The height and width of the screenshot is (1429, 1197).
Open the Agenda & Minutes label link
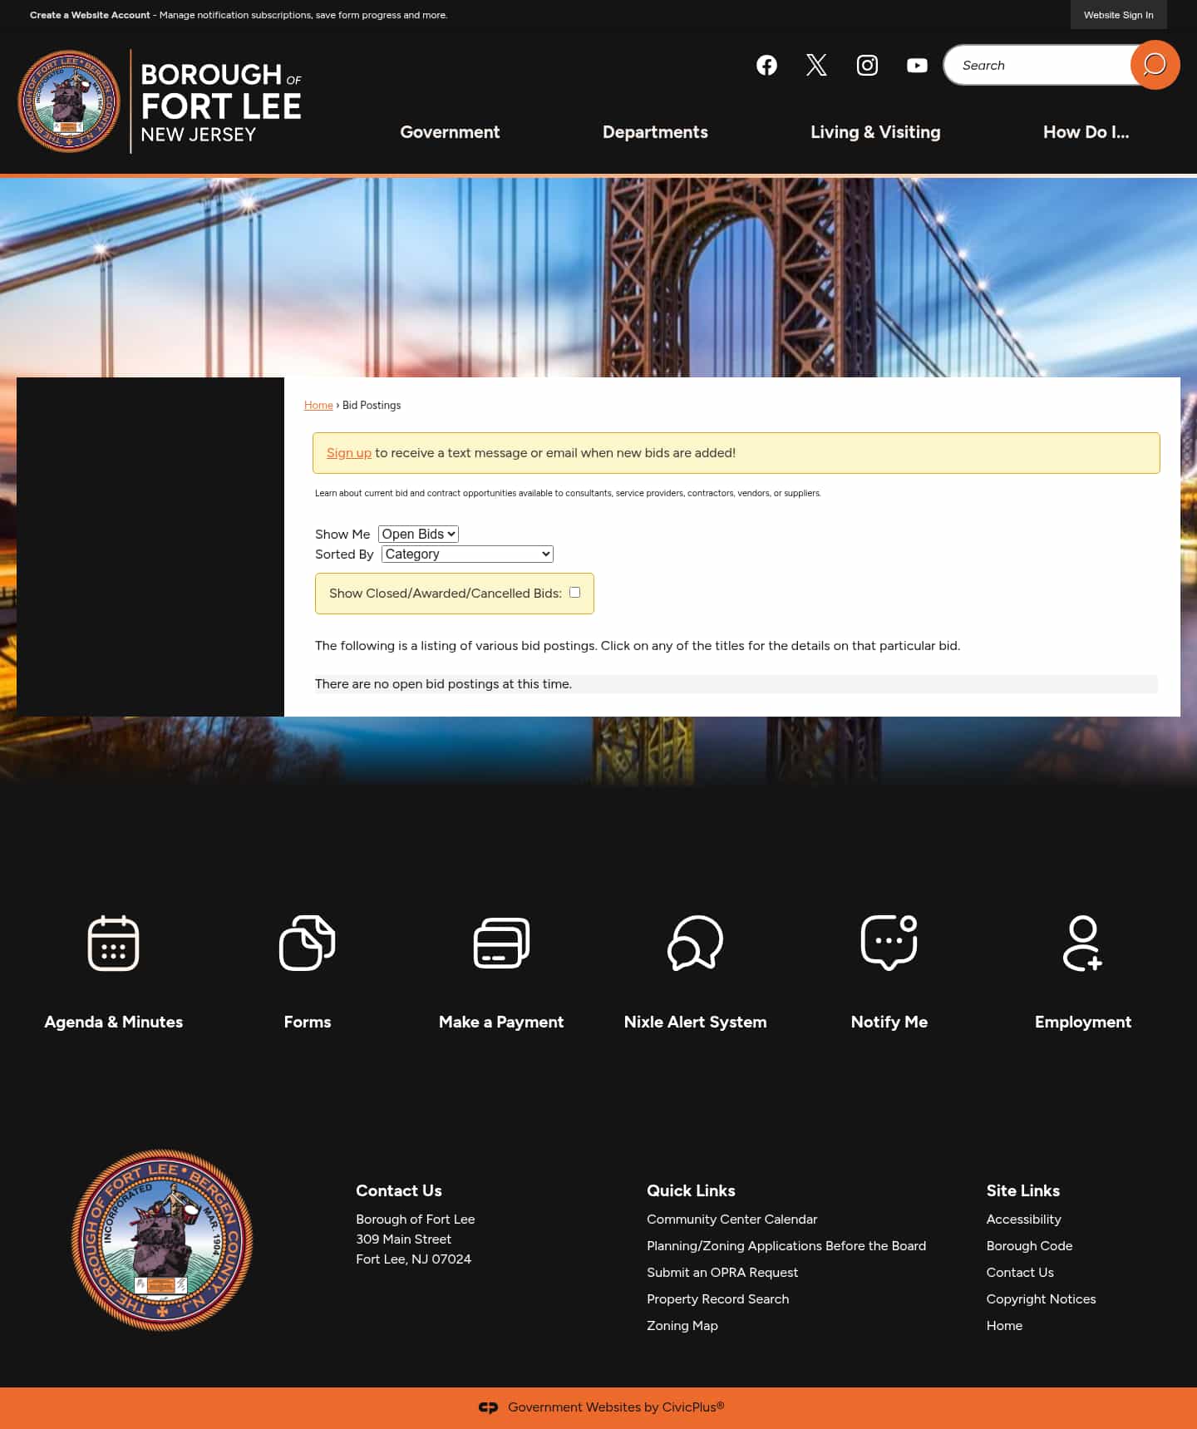113,1022
